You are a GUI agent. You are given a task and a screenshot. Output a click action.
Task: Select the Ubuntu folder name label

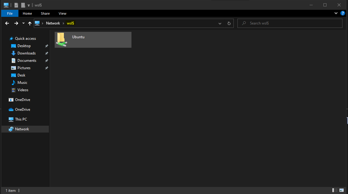click(x=78, y=37)
